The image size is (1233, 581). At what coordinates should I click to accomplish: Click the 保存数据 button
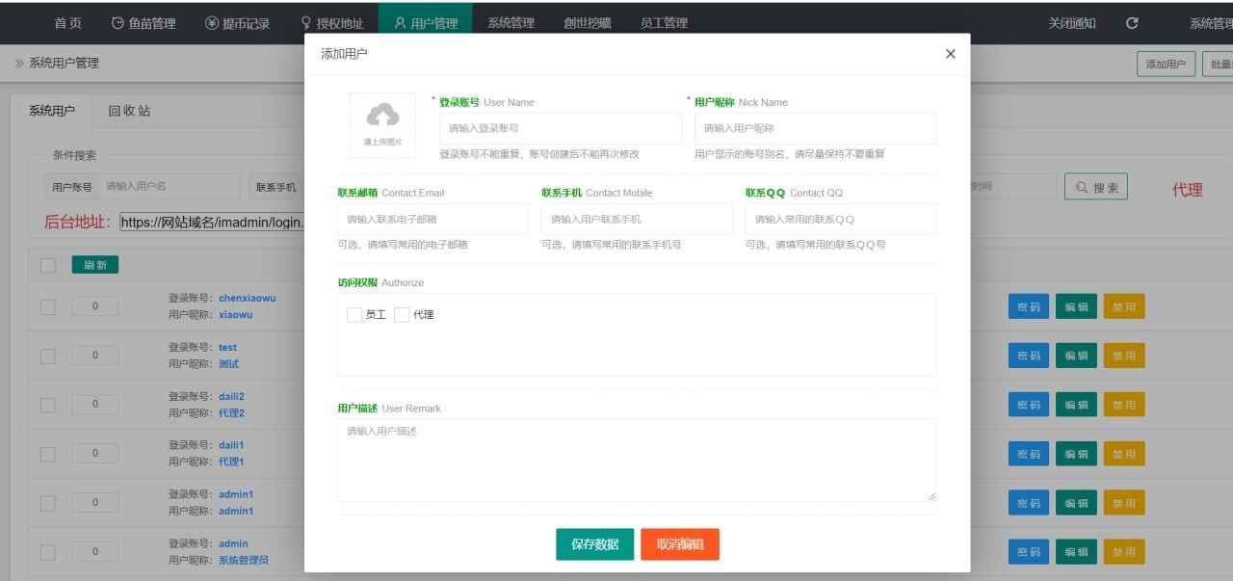tap(593, 542)
